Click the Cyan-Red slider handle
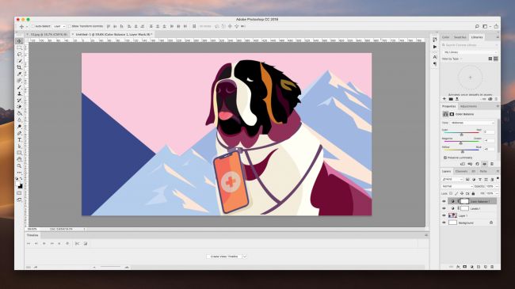Screen dimensions: 515x289 click(x=461, y=135)
